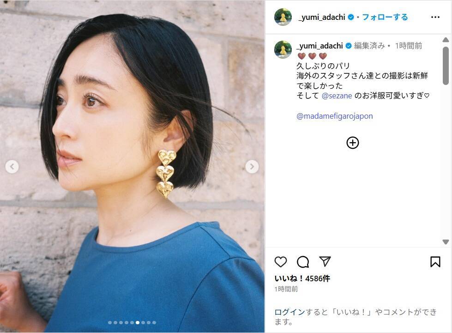Like the post with the heart icon

281,261
